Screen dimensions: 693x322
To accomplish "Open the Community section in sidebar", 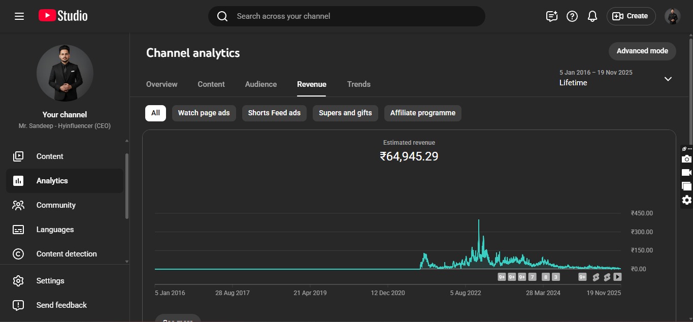I will click(56, 205).
